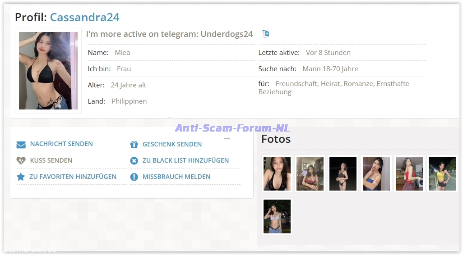
Task: Collapse the actions panel with the dash button
Action: 227,139
